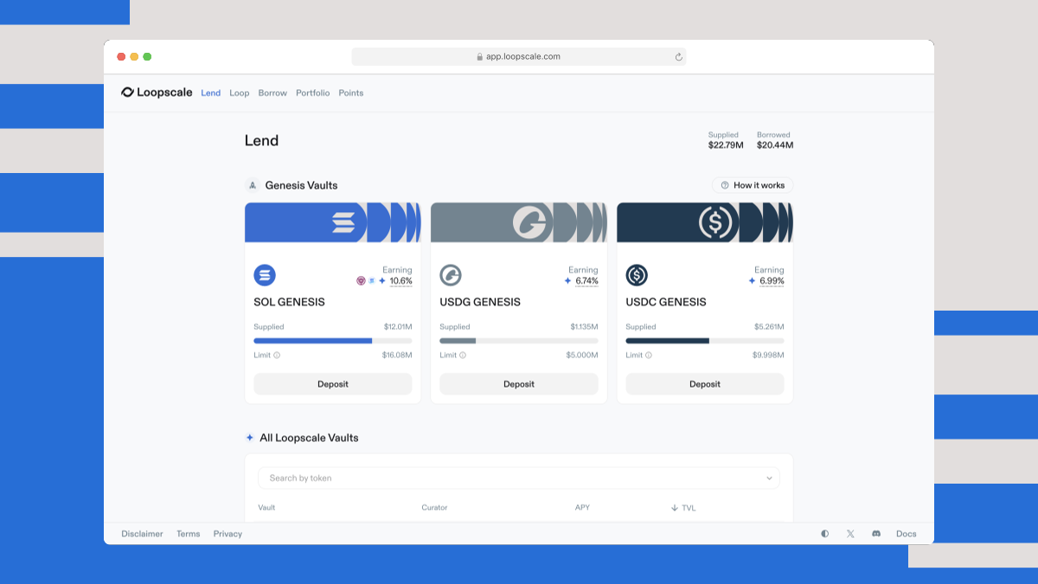Expand the Search by token dropdown arrow
The width and height of the screenshot is (1038, 584).
[769, 478]
